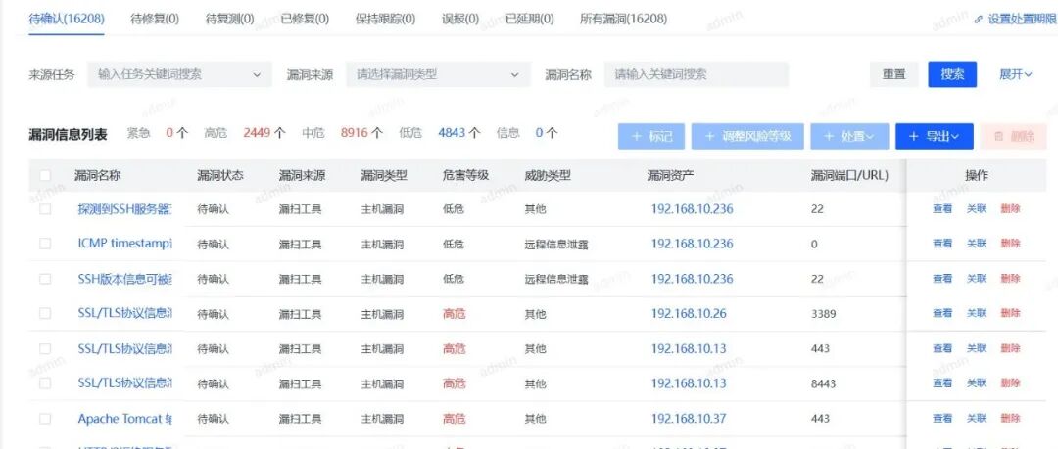Switch to 待确认(16208) tab
The width and height of the screenshot is (1058, 449).
click(67, 19)
